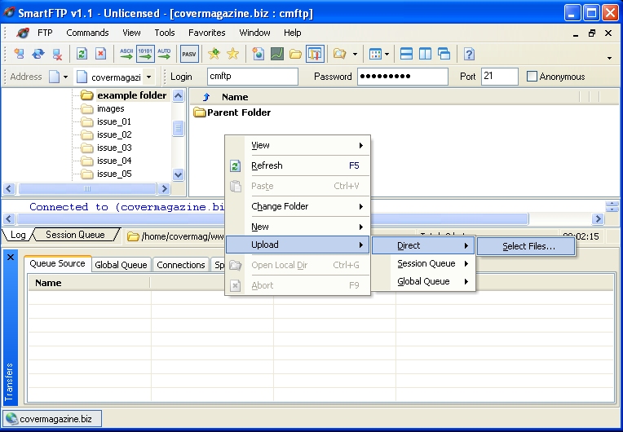Click the SmartFTP icon in menu bar
623x432 pixels.
coord(23,33)
